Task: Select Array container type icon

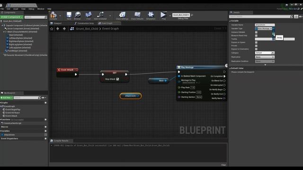Action: click(274, 34)
